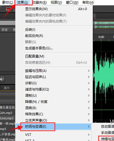The image size is (114, 141).
Task: Select the 不容易.mp3 file
Action: click(8, 134)
